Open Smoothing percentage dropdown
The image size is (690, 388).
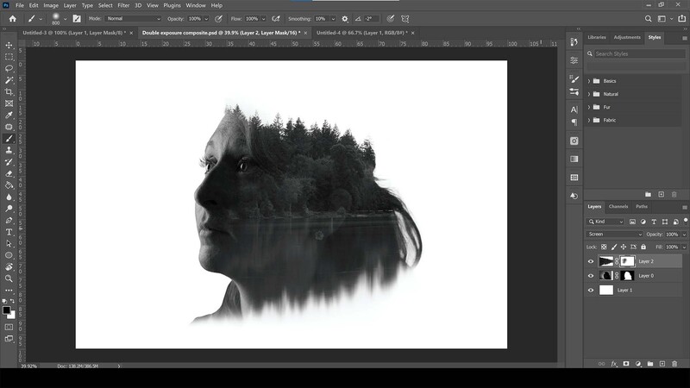(333, 19)
